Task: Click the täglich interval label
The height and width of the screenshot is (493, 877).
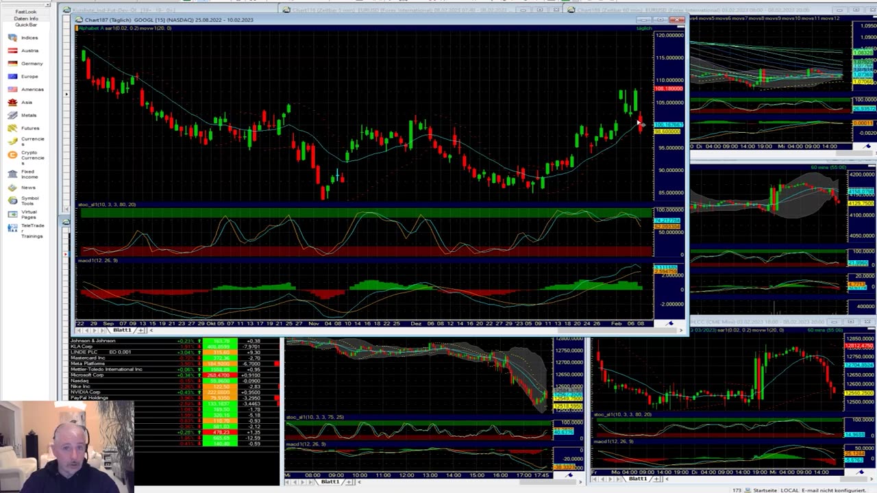Action: pyautogui.click(x=645, y=28)
